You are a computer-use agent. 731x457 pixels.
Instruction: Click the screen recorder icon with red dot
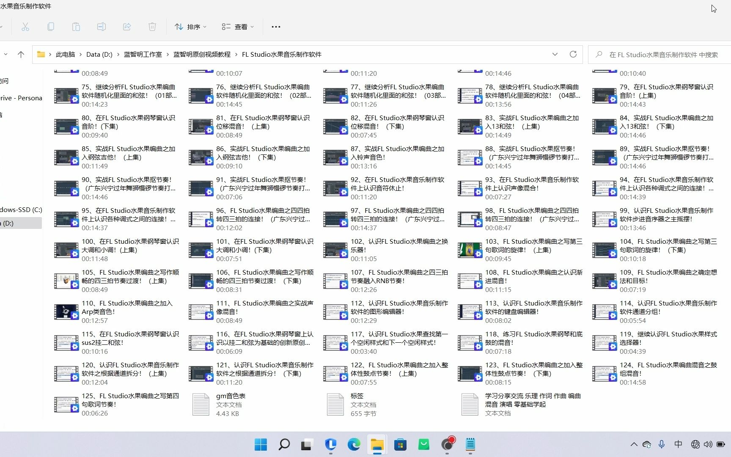click(x=448, y=443)
